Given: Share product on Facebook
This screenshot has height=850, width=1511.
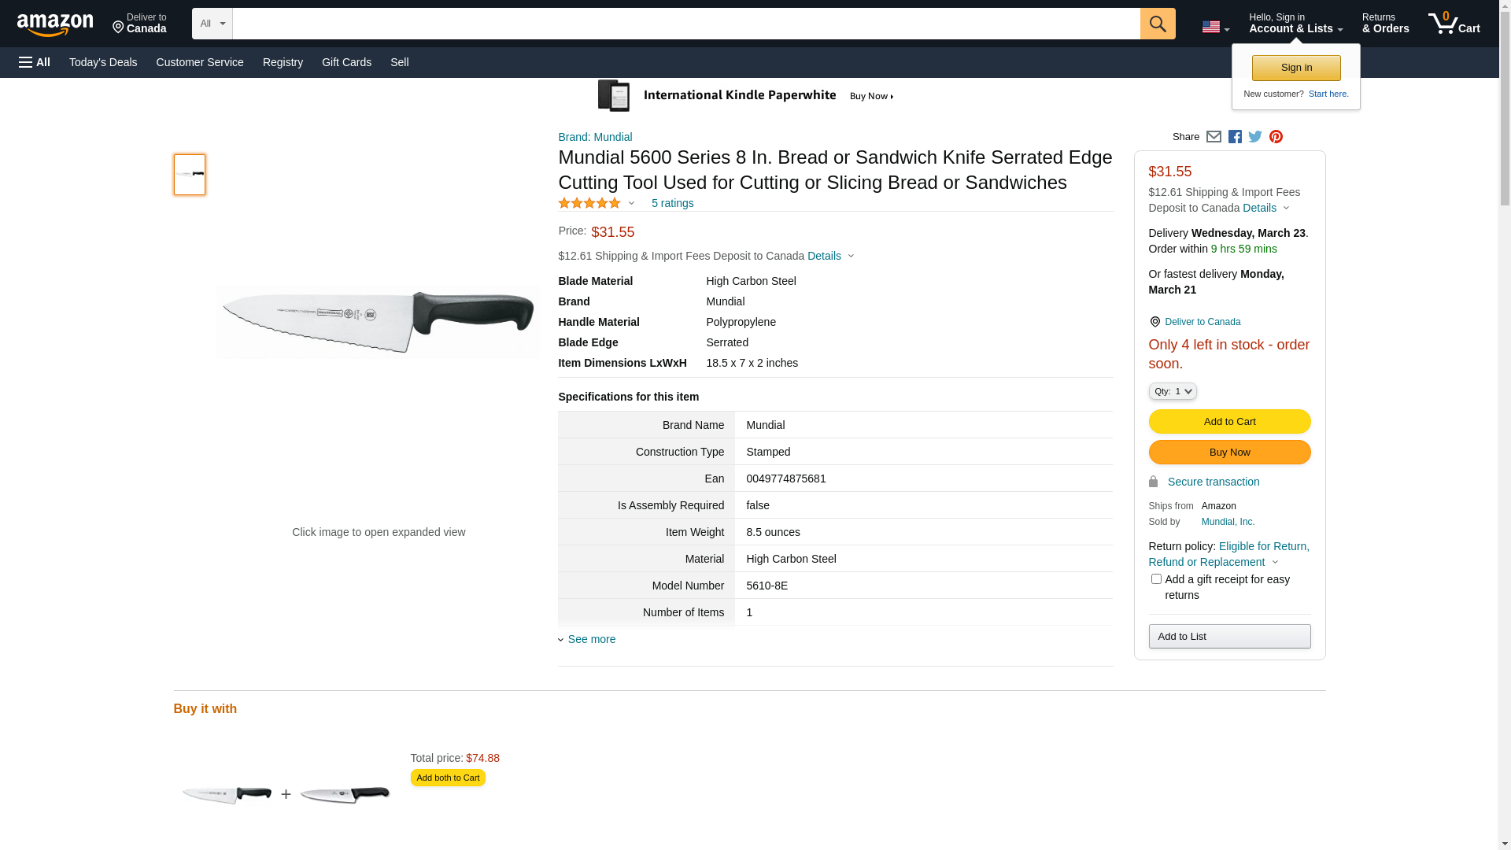Looking at the screenshot, I should (1235, 137).
